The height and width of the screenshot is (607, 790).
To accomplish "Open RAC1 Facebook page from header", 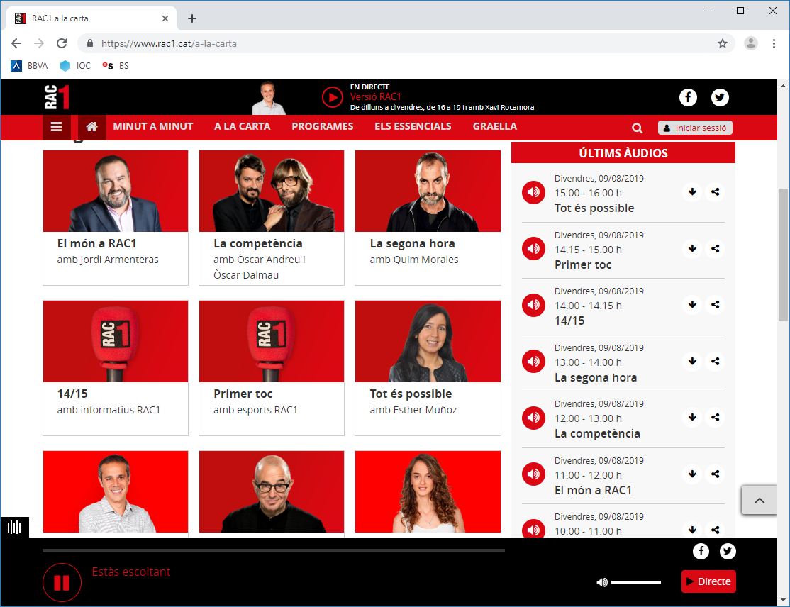I will (x=688, y=98).
